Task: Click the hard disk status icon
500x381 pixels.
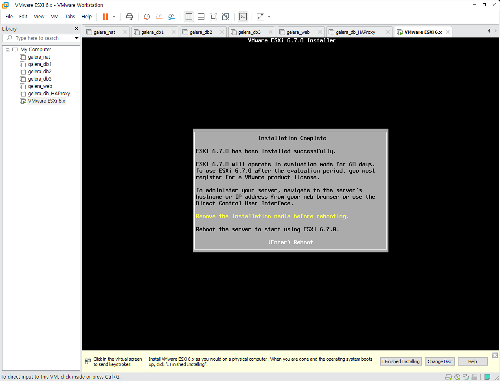Action: 449,377
